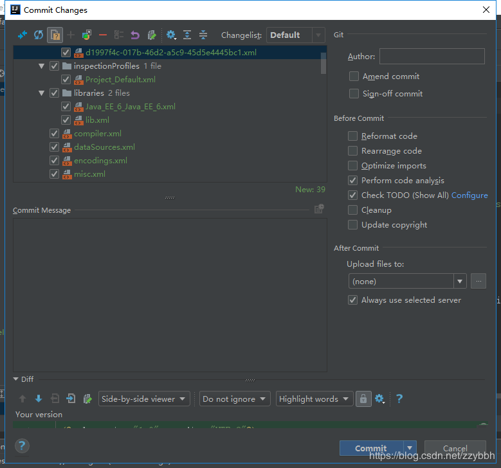This screenshot has width=501, height=468.
Task: Click the Show Diff arrows icon
Action: click(x=23, y=35)
